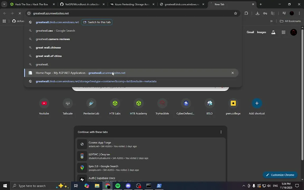The width and height of the screenshot is (304, 190).
Task: Open Spotify from the taskbar
Action: click(x=118, y=186)
